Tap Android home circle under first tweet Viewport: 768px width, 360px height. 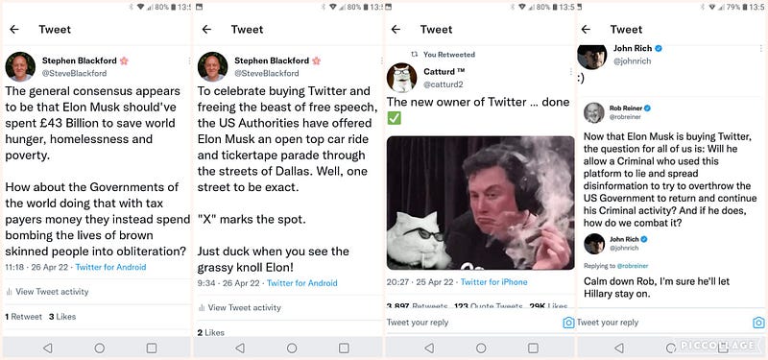(100, 348)
